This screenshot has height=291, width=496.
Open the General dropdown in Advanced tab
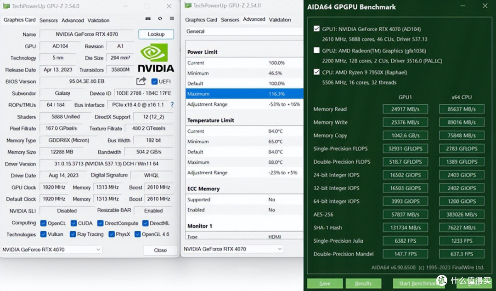click(x=244, y=31)
